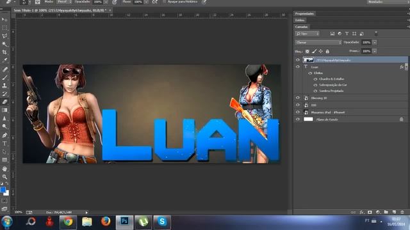Create new group folder icon
The width and height of the screenshot is (410, 230).
(x=386, y=212)
